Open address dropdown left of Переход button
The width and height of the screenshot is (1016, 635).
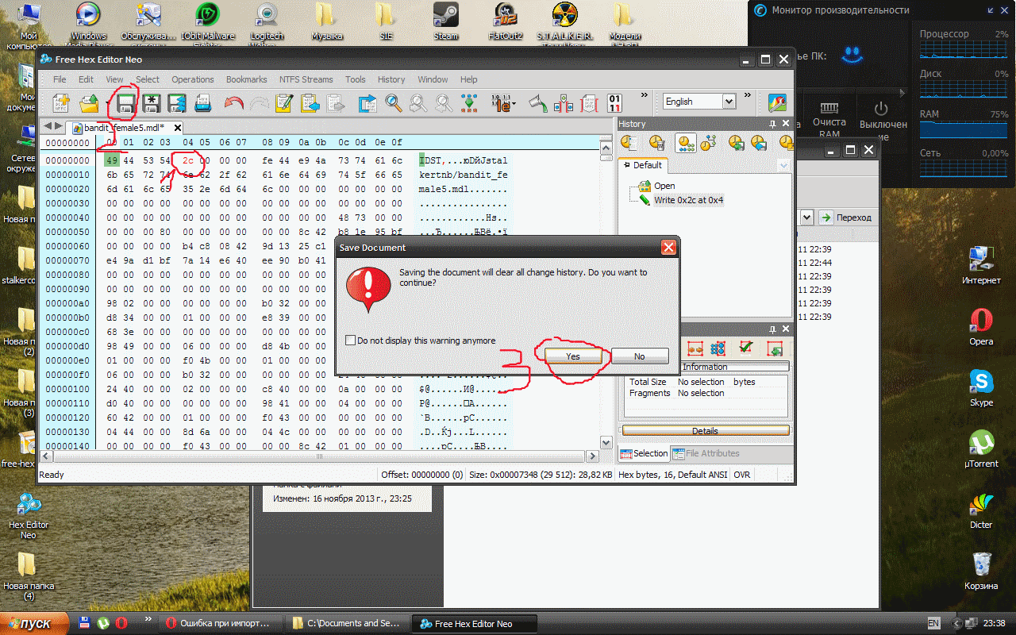806,217
